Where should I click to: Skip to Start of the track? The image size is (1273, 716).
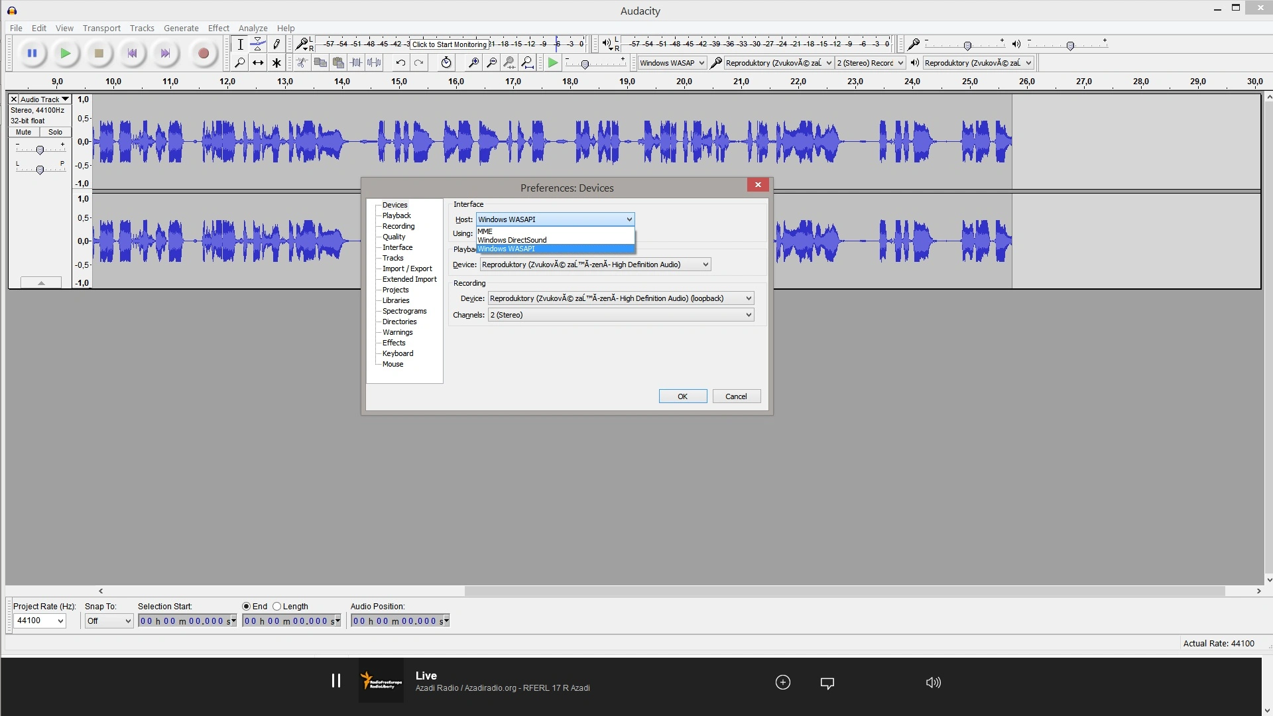pos(132,53)
